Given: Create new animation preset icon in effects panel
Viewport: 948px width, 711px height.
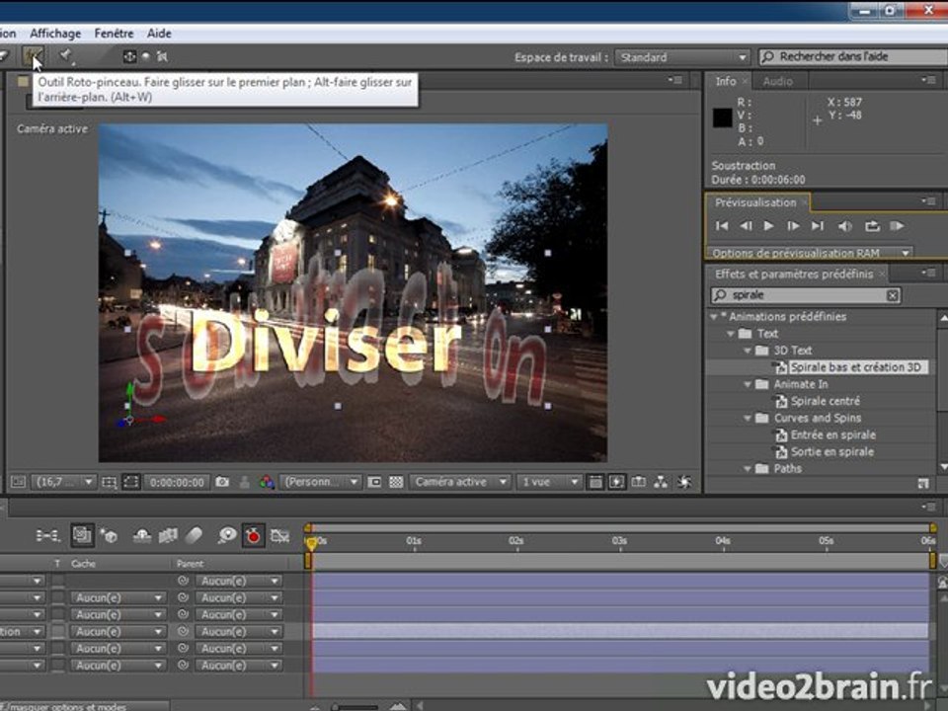Looking at the screenshot, I should (923, 483).
